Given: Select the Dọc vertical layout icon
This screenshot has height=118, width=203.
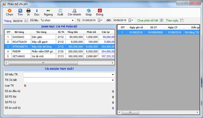Looking at the screenshot, I should (37, 10).
